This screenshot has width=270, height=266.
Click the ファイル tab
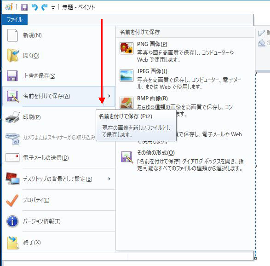[15, 19]
